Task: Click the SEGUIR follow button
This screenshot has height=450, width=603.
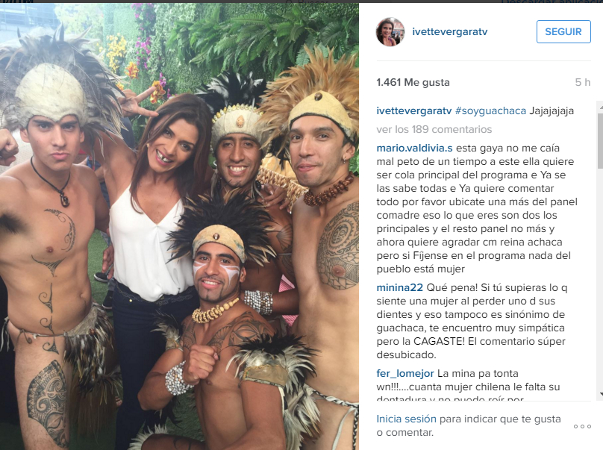Action: tap(563, 31)
